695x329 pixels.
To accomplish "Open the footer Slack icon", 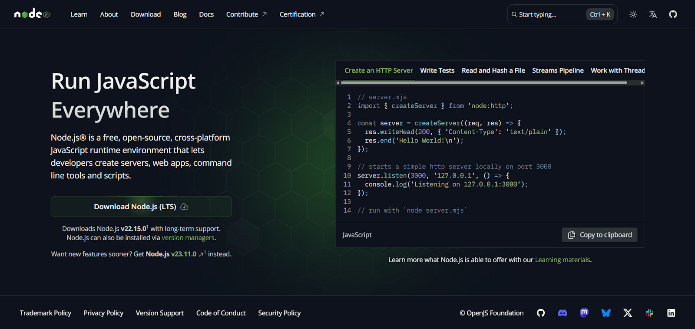I will pyautogui.click(x=649, y=313).
